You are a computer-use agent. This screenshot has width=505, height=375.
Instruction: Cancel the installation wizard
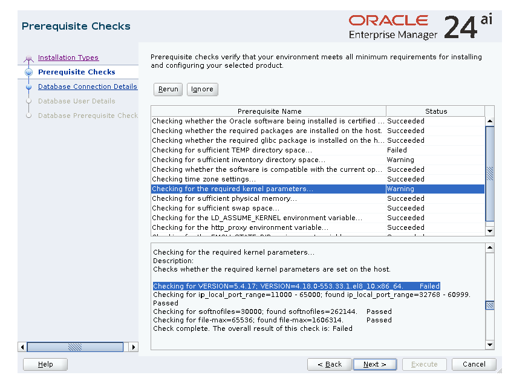[474, 364]
